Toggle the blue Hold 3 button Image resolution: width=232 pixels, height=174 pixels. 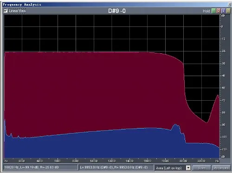[223, 11]
